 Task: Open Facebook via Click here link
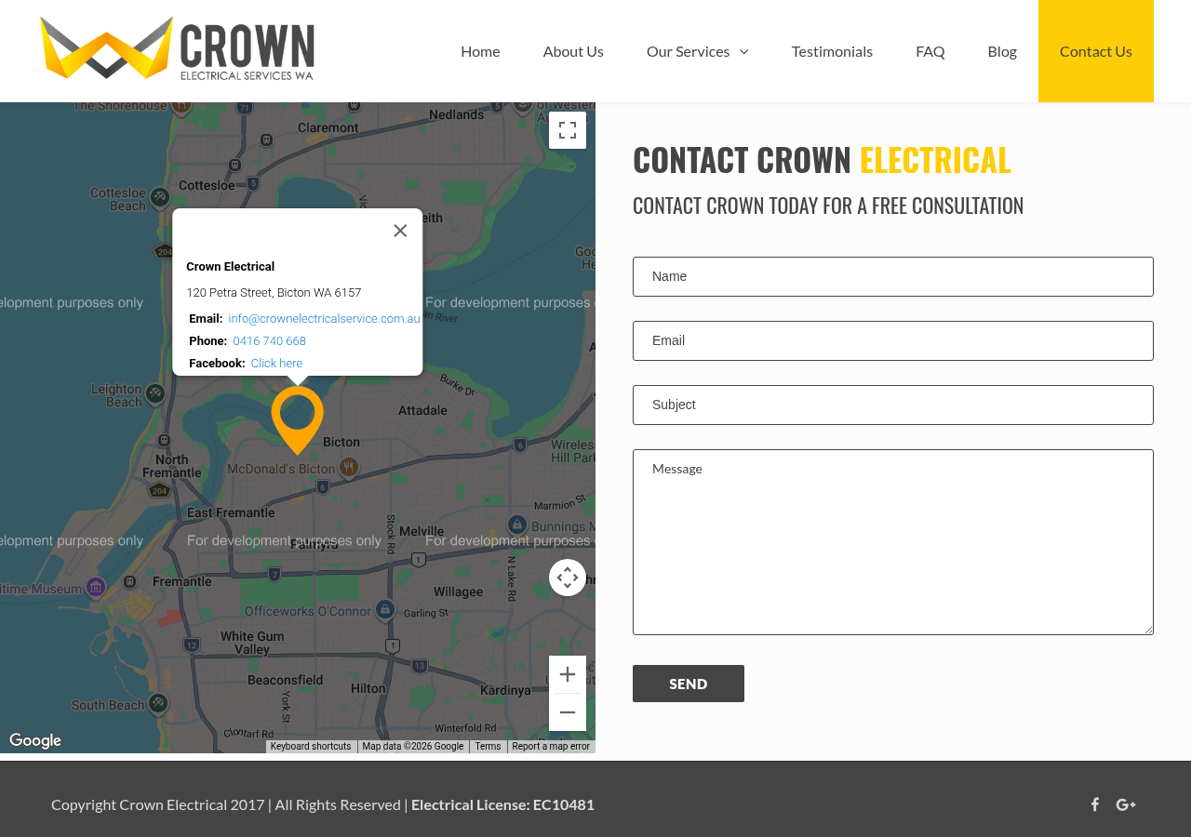pos(276,363)
